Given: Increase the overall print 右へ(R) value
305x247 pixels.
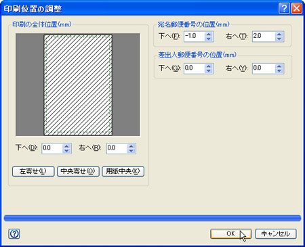Looking at the screenshot, I should point(131,146).
